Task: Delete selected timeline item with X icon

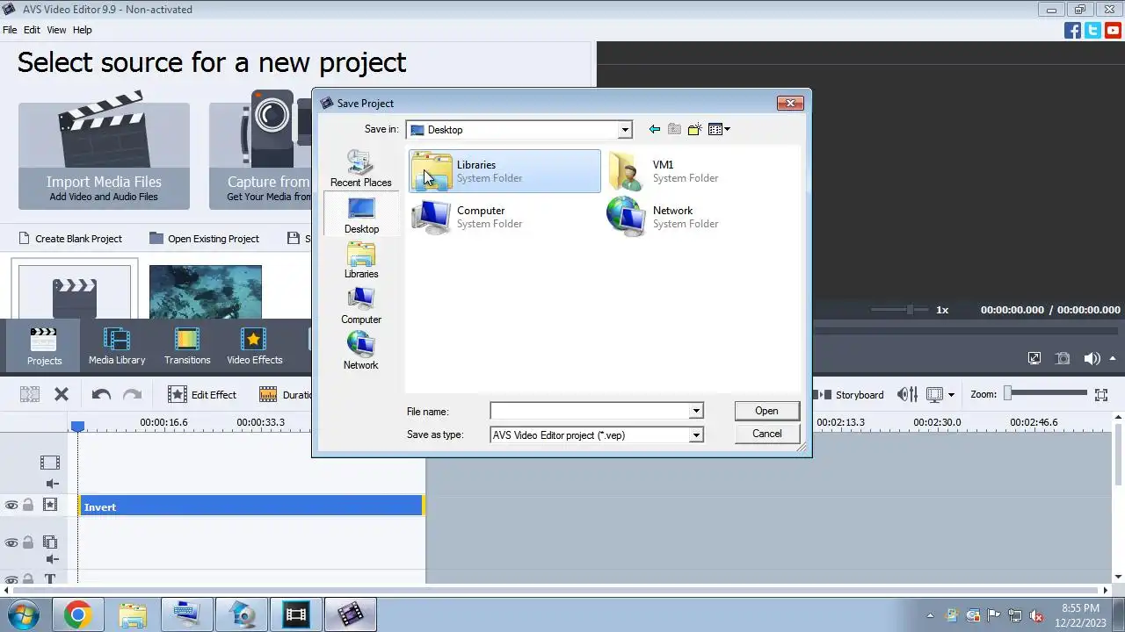Action: pos(62,394)
